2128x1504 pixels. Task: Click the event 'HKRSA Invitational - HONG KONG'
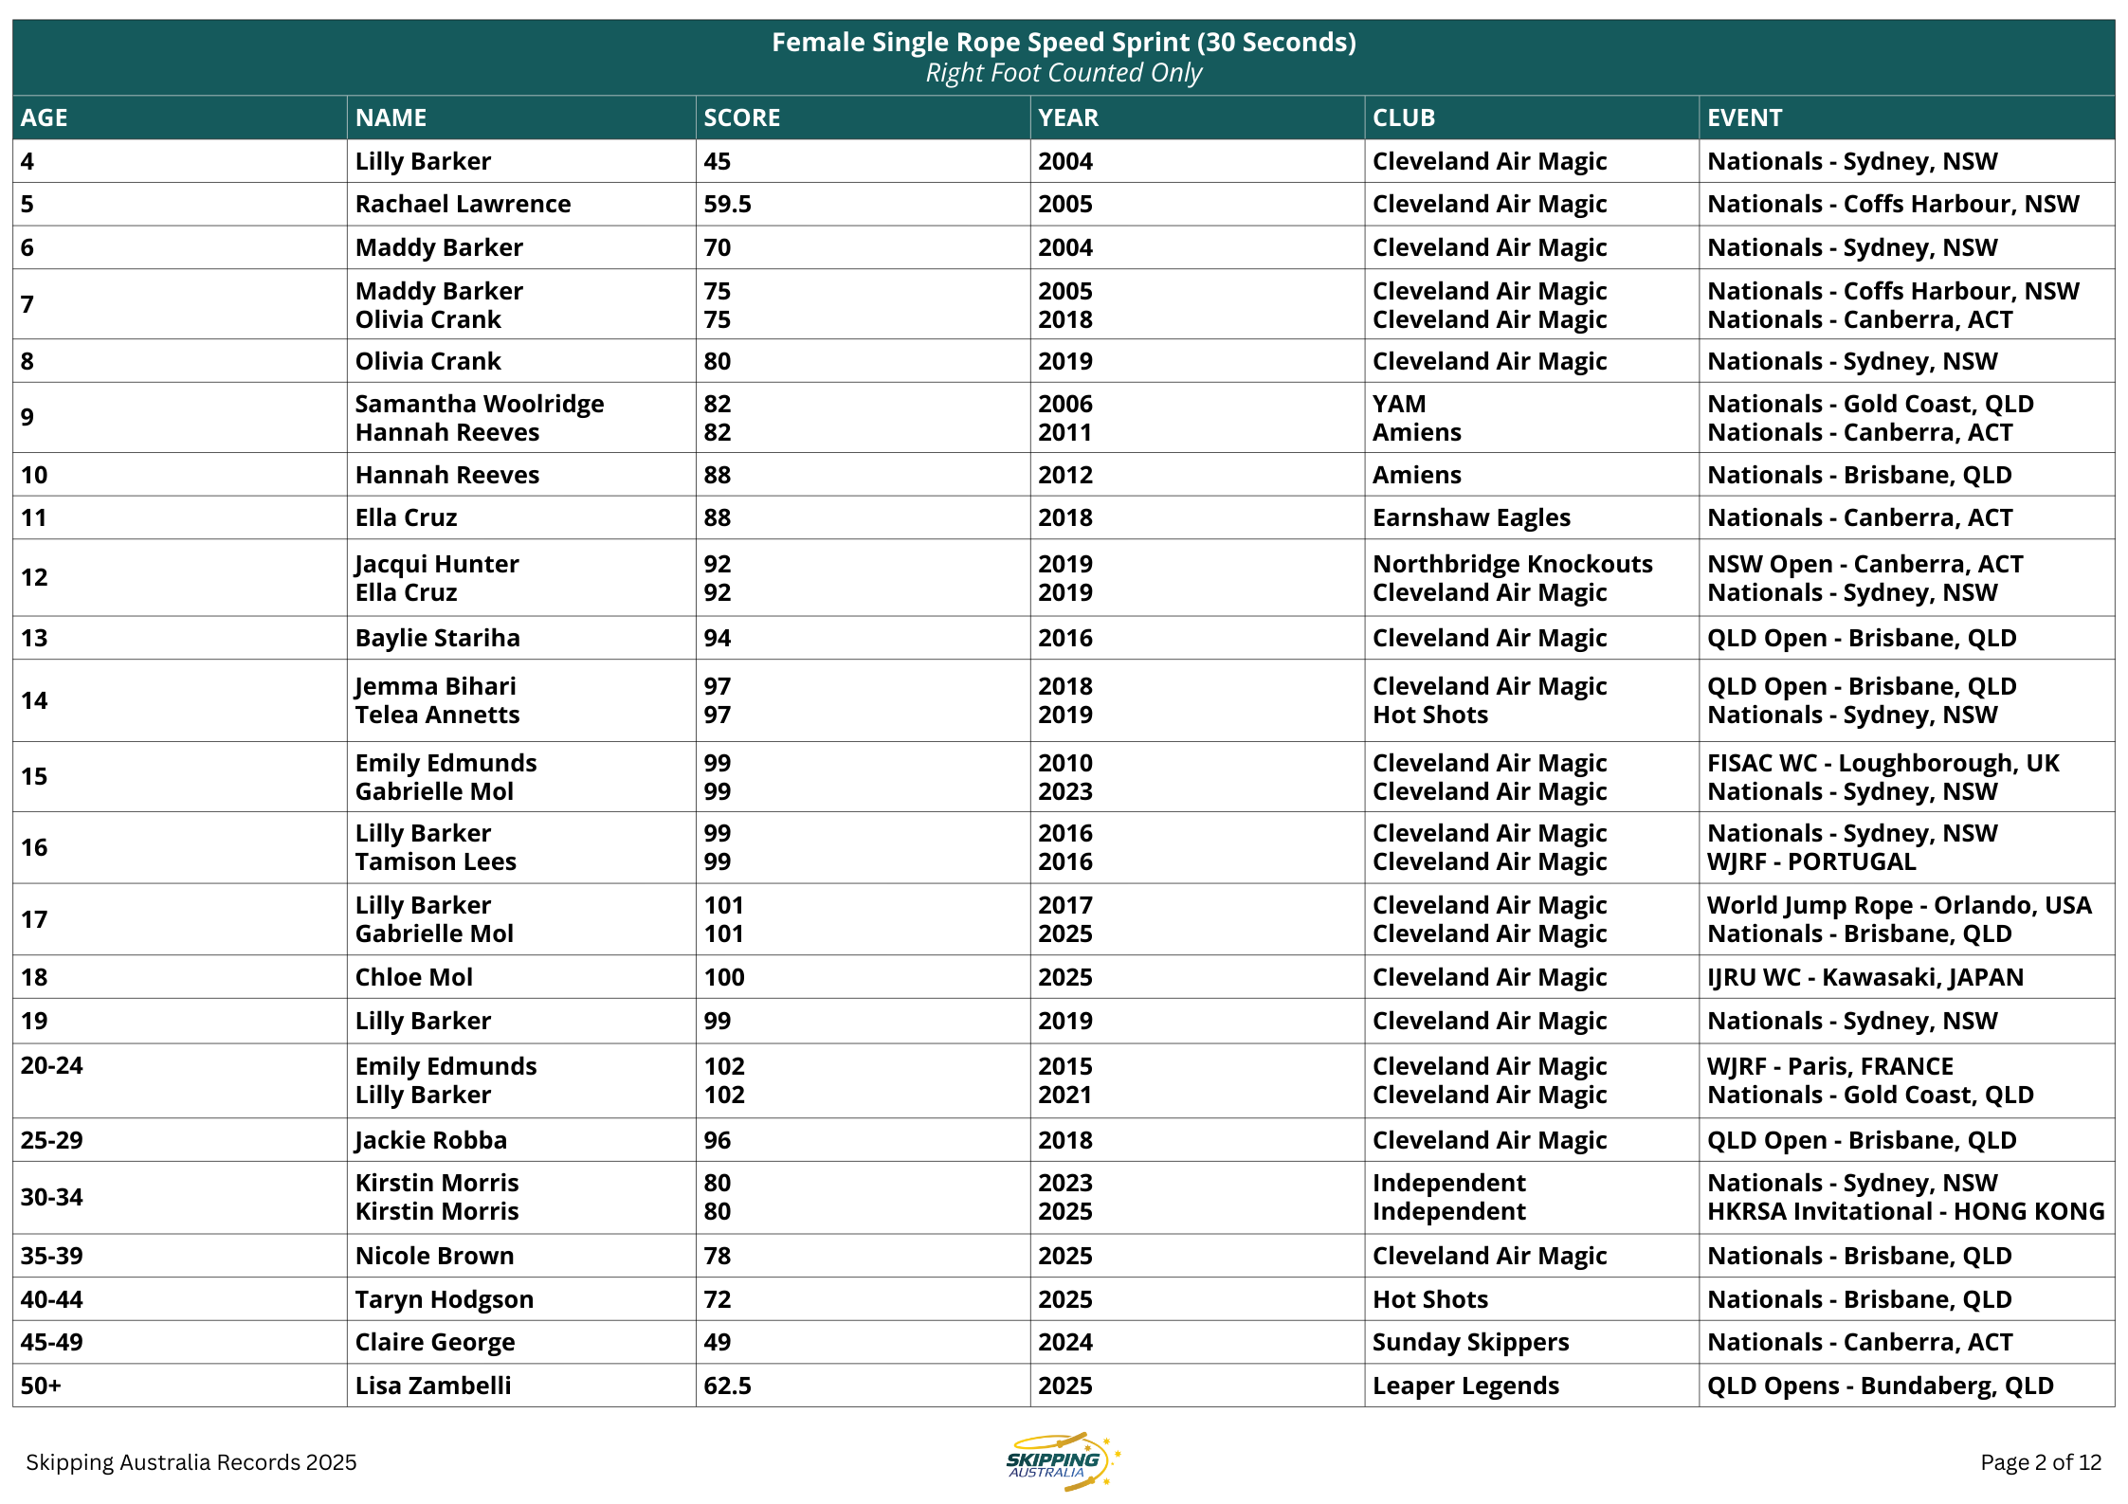pyautogui.click(x=1905, y=1211)
